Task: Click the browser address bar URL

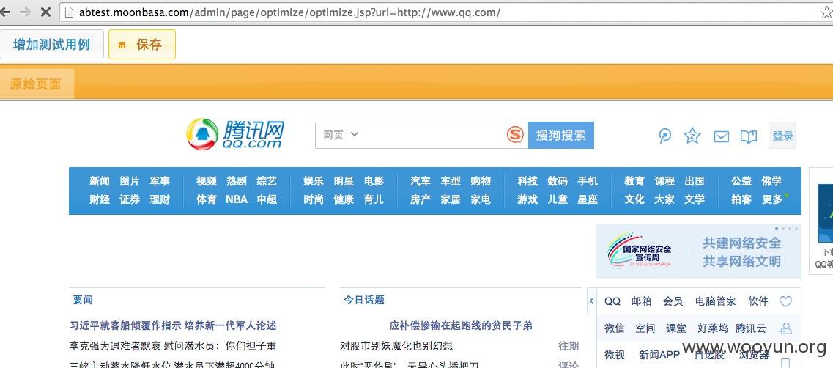Action: pyautogui.click(x=289, y=12)
